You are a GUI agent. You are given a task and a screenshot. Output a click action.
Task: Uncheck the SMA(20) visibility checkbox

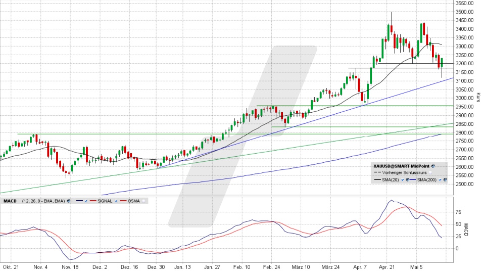(403, 179)
